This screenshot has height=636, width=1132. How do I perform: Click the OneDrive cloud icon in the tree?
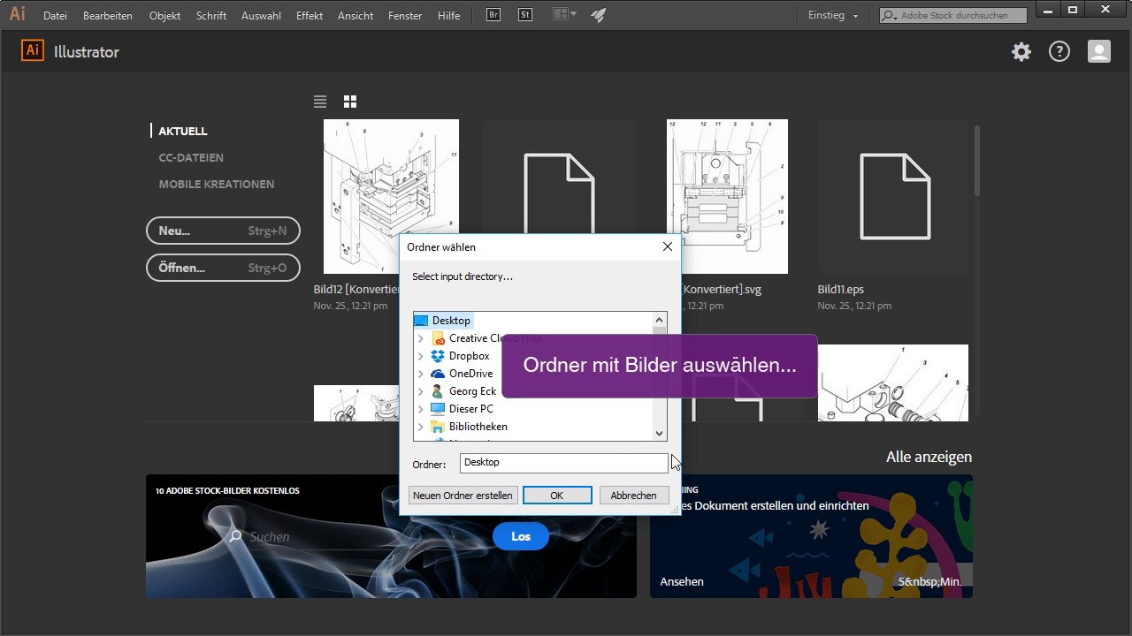pos(438,374)
